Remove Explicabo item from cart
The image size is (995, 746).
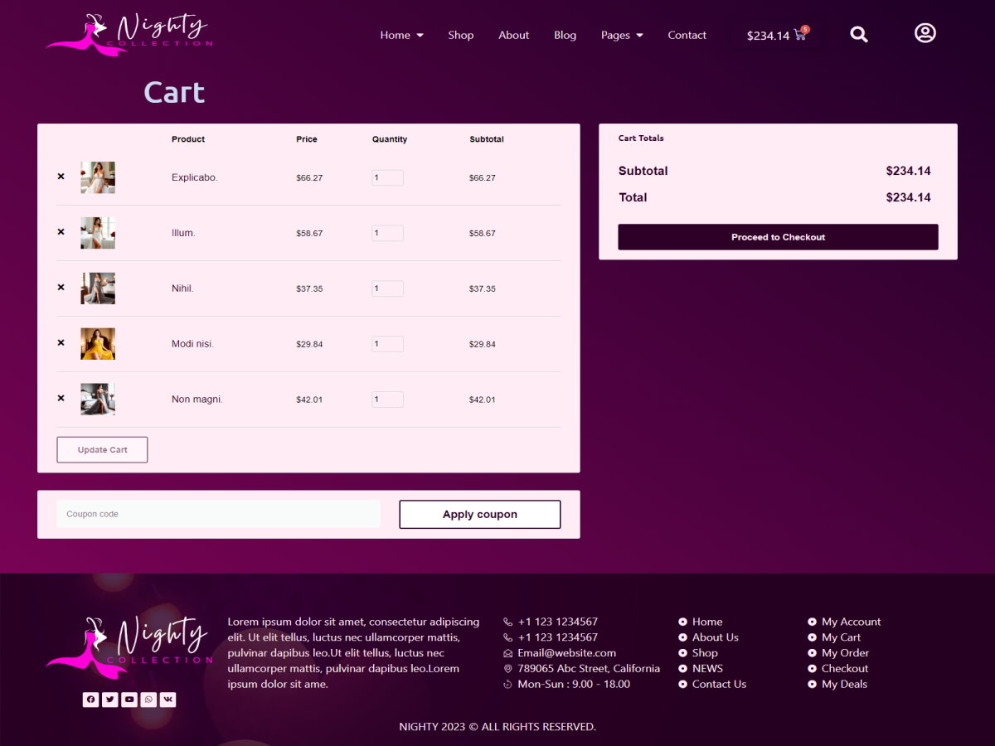click(61, 177)
